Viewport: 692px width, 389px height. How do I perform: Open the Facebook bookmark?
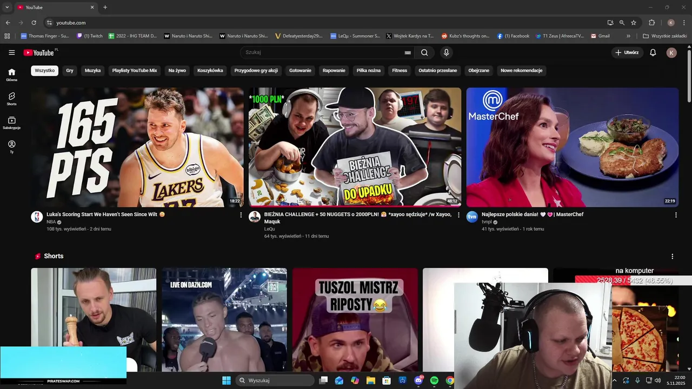click(514, 36)
